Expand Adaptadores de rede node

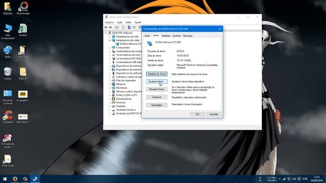(x=110, y=37)
